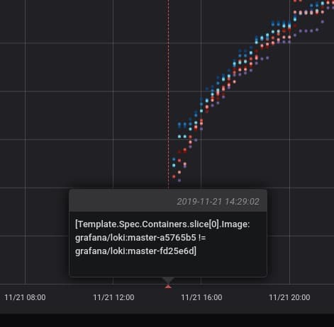The height and width of the screenshot is (327, 334).
Task: Select the grafana/loki:master-a5765b5 text in the tooltip
Action: [135, 238]
